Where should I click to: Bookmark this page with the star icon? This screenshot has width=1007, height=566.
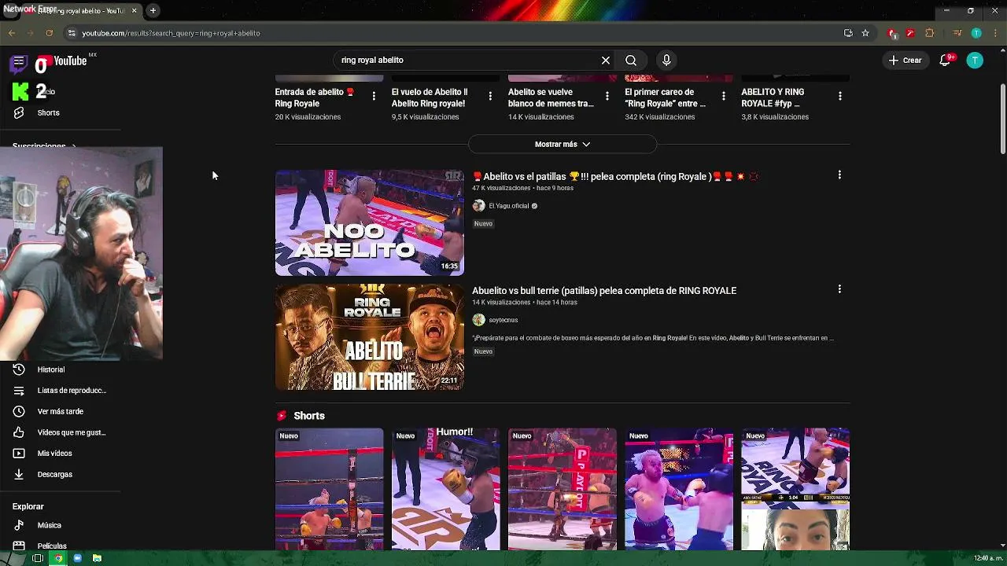coord(865,33)
